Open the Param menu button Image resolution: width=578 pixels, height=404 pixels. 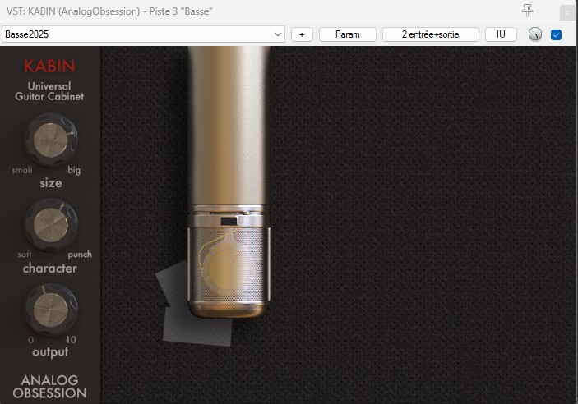coord(348,34)
